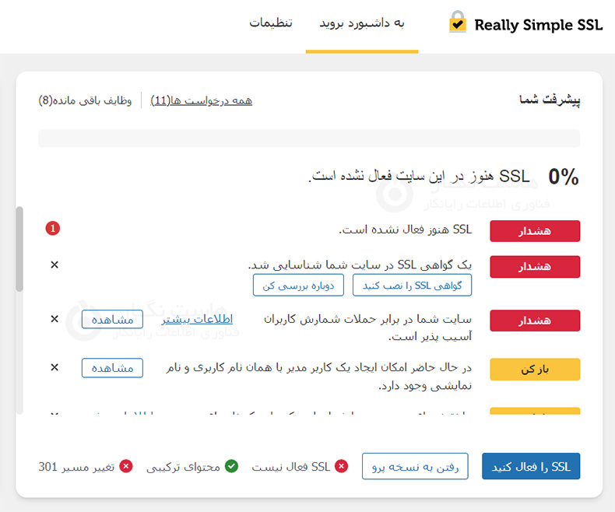The height and width of the screenshot is (512, 615).
Task: Click مشاهده for the user enumeration warning
Action: tap(112, 319)
